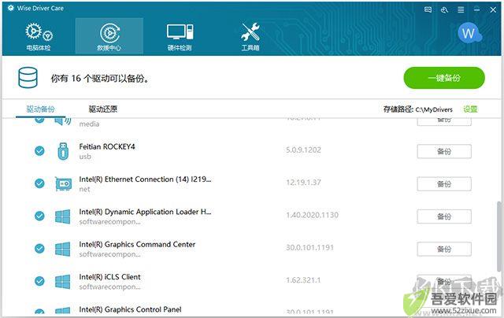Open the hamburger menu in title bar
The height and width of the screenshot is (318, 504).
[461, 9]
